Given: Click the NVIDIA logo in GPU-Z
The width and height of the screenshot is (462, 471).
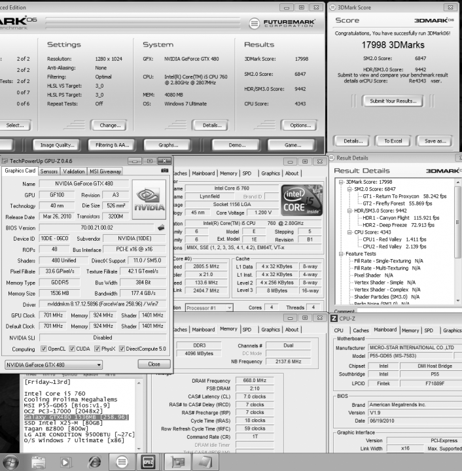Looking at the screenshot, I should point(149,200).
